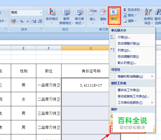Expand the accounting format dropdown arrow

tap(17, 21)
